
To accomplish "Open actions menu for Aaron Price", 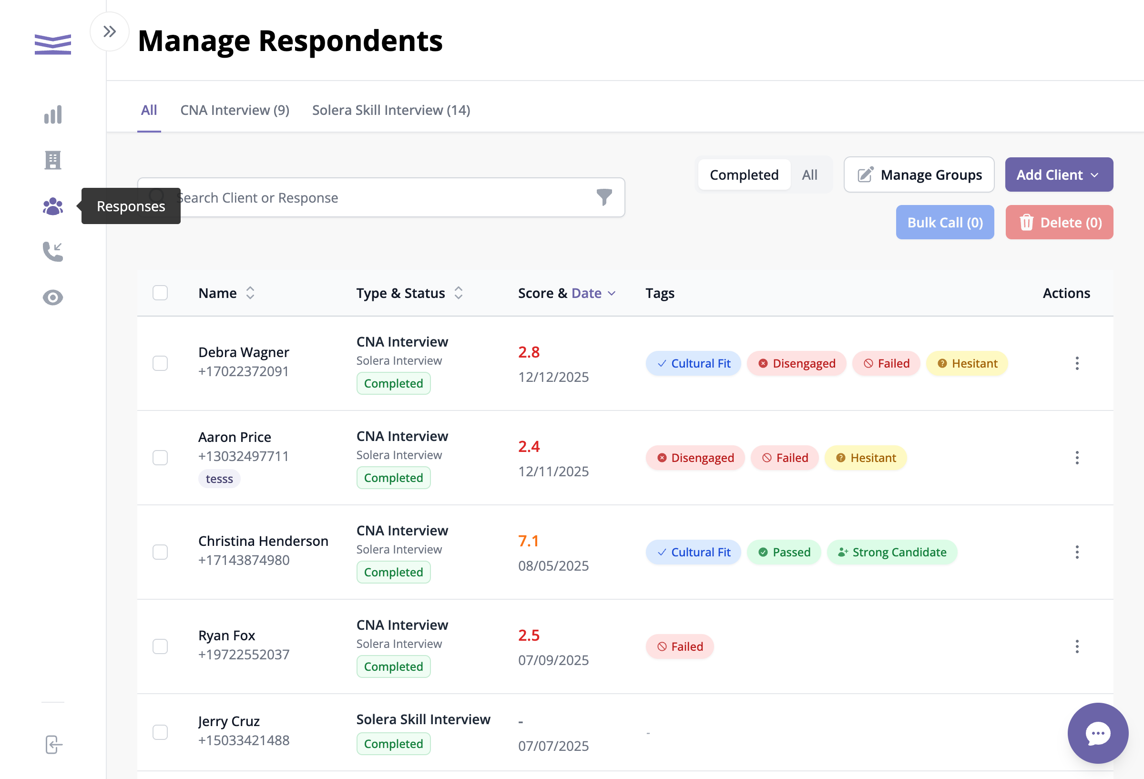I will (x=1077, y=458).
